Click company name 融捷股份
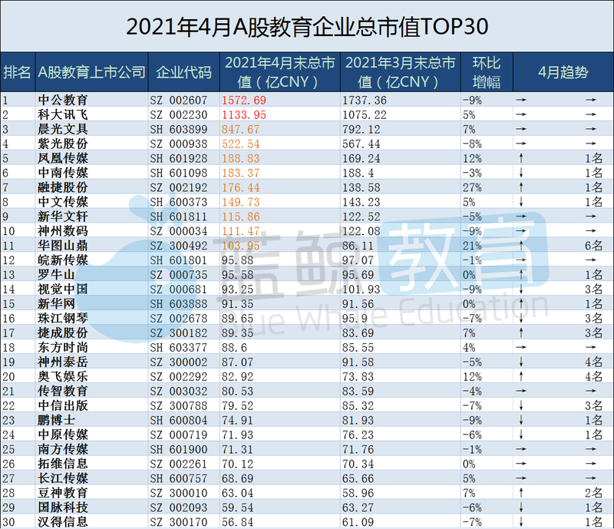This screenshot has width=614, height=529. (63, 187)
